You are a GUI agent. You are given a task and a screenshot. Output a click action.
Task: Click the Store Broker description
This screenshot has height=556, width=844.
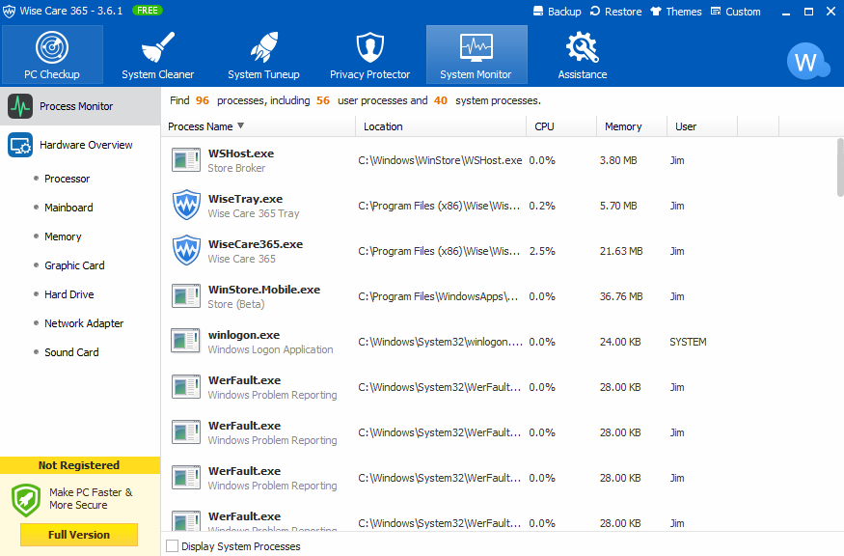[x=236, y=168]
